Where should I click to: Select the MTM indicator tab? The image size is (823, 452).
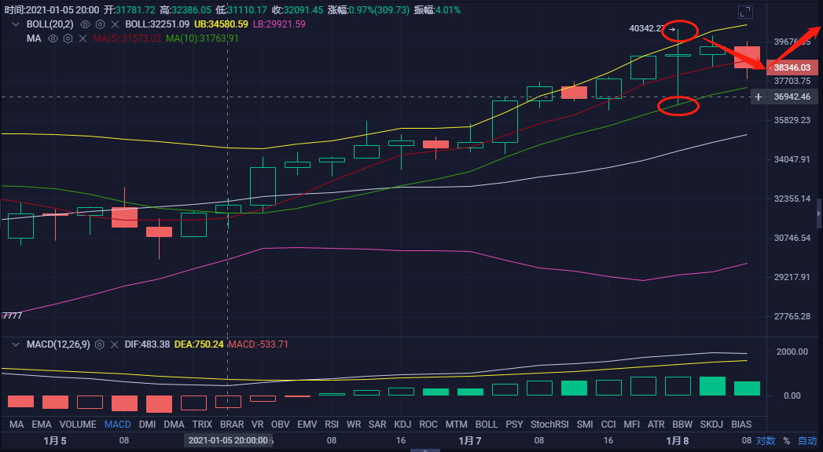tap(456, 425)
